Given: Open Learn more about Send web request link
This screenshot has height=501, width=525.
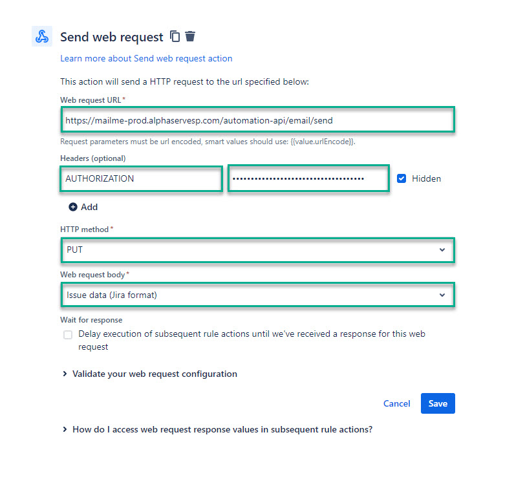Looking at the screenshot, I should pos(146,58).
